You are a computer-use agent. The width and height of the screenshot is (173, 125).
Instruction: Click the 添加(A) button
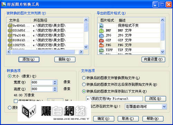point(29,60)
